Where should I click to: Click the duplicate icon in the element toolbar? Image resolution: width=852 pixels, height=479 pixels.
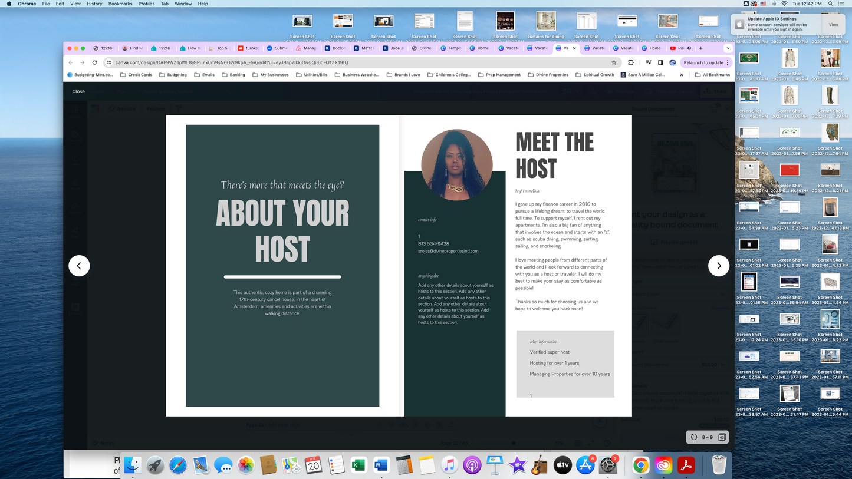427,425
